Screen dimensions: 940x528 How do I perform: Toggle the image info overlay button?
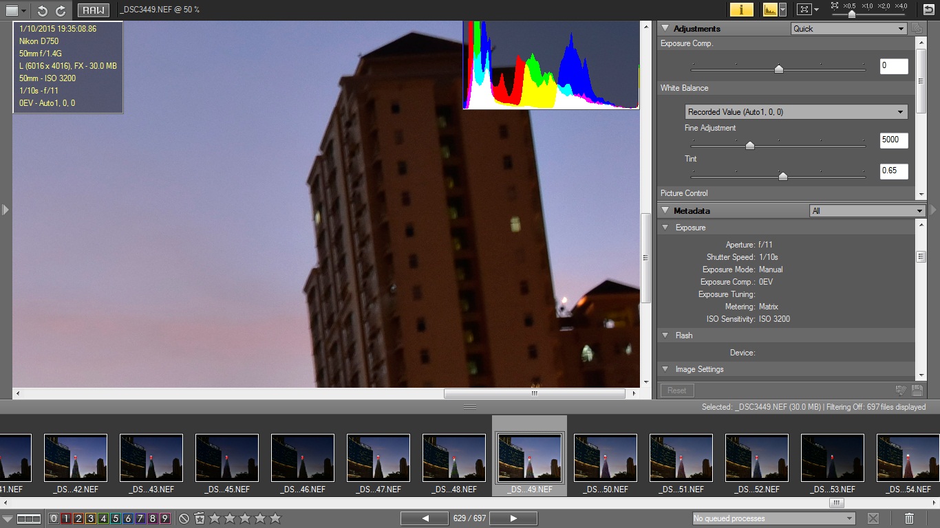pos(741,10)
